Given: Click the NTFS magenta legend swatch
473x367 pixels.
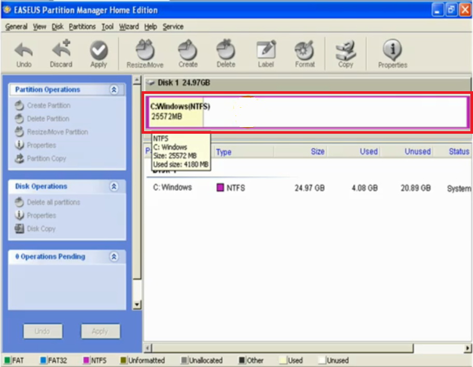Looking at the screenshot, I should (x=87, y=360).
